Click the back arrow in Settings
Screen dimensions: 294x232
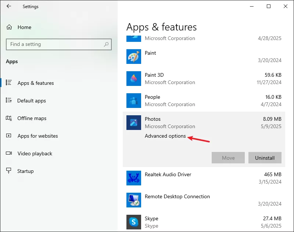(x=8, y=6)
